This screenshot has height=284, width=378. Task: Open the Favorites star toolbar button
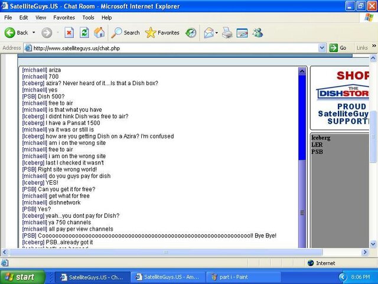point(162,33)
